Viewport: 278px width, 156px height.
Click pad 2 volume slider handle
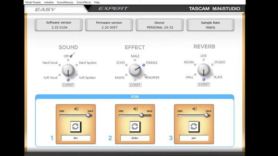pos(141,115)
